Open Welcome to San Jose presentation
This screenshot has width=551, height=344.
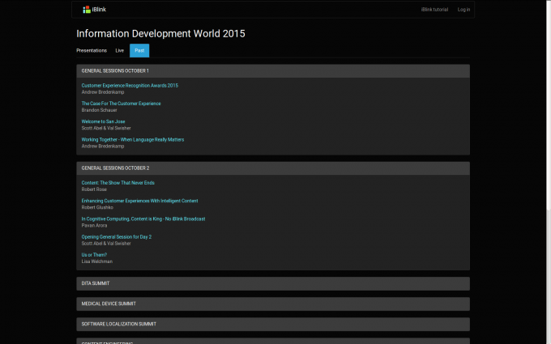103,121
